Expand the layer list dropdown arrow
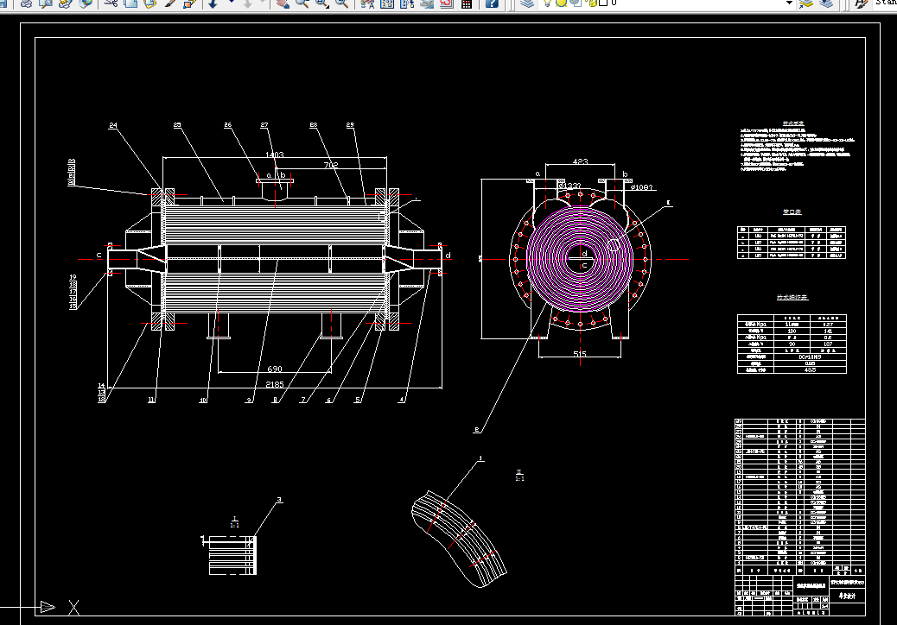The image size is (897, 625). point(790,3)
